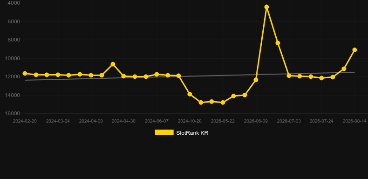Select the data point above 2024-10-28
Viewport: 368px width, 179px height.
pyautogui.click(x=190, y=94)
